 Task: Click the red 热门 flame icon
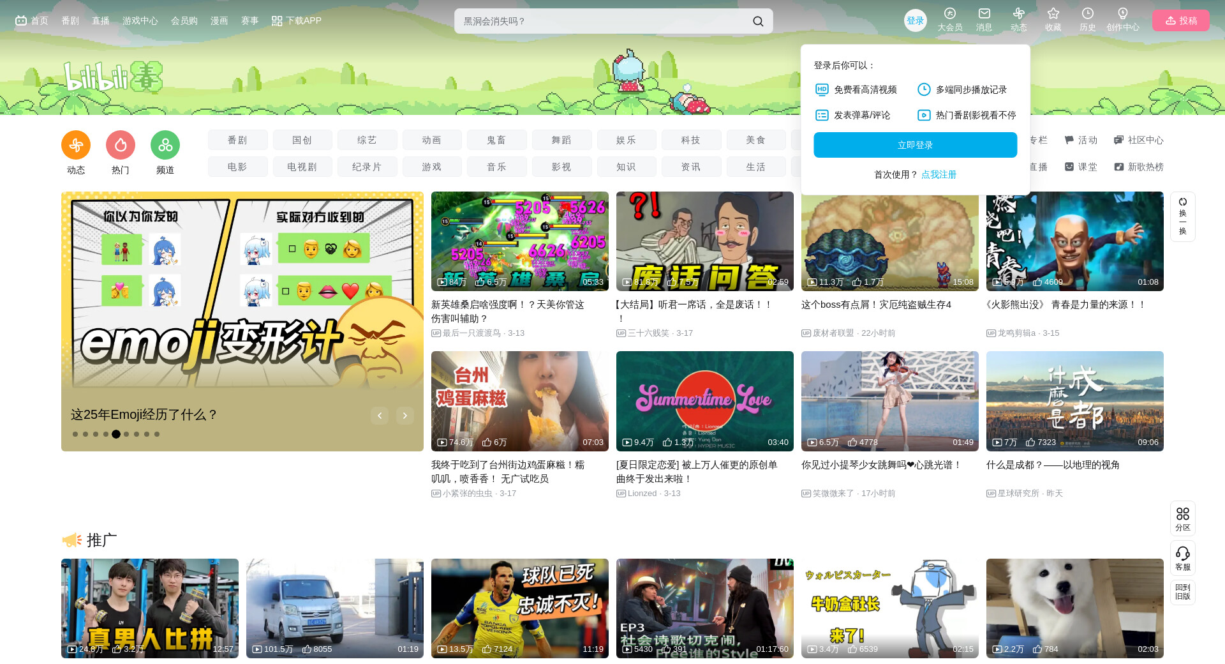121,146
